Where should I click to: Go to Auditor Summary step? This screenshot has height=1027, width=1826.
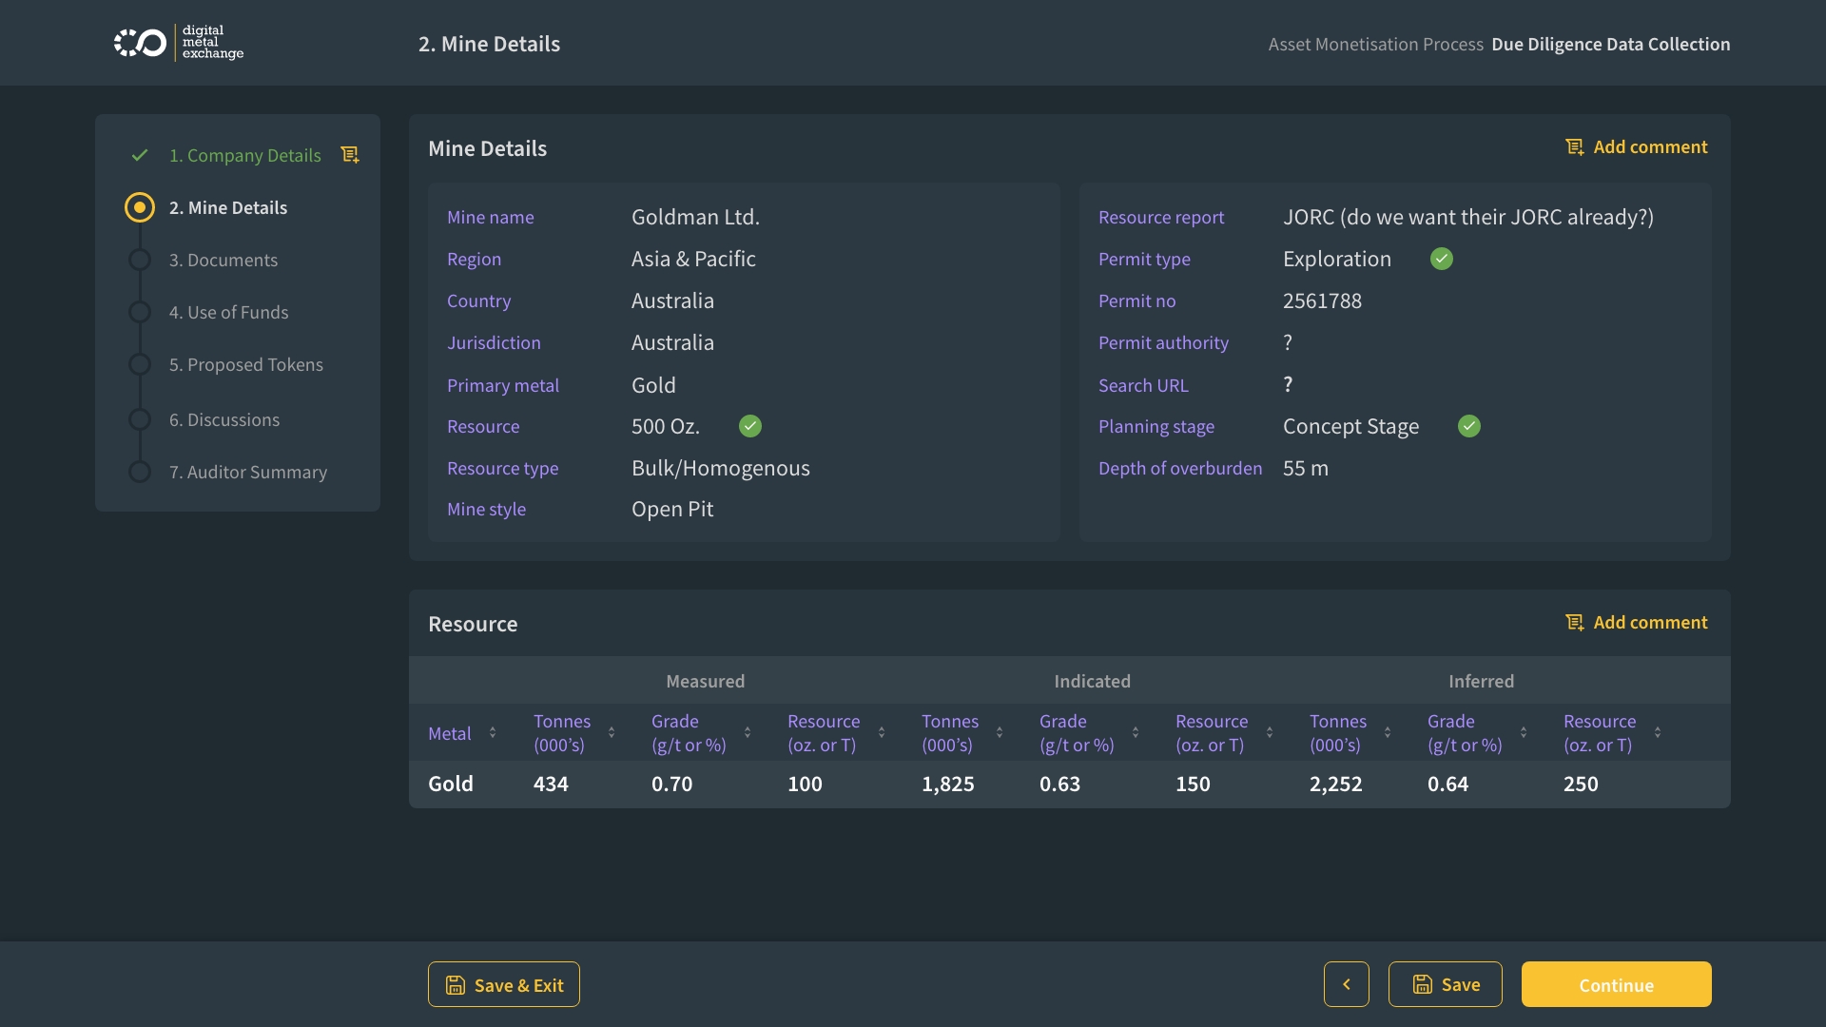(x=247, y=472)
